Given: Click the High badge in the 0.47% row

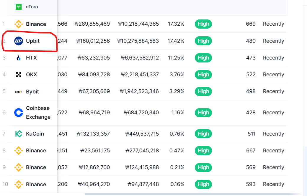Looking at the screenshot, I should click(203, 151).
